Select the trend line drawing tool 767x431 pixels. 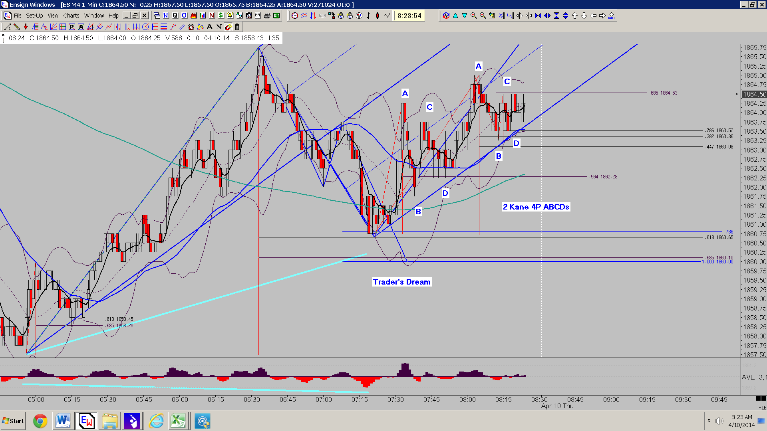click(x=8, y=27)
